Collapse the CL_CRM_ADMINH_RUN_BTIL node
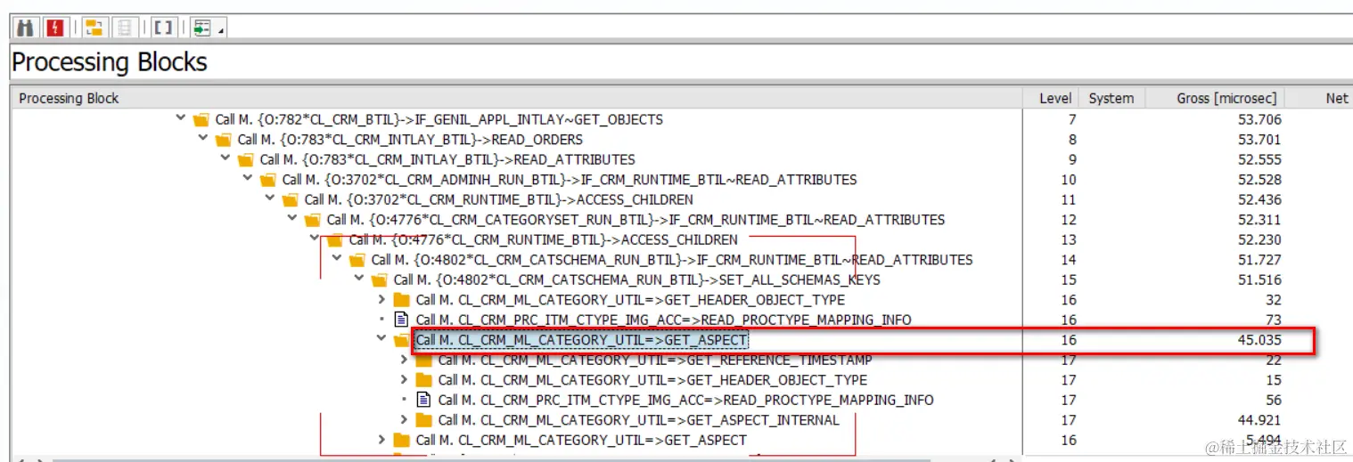The height and width of the screenshot is (462, 1353). (x=248, y=179)
